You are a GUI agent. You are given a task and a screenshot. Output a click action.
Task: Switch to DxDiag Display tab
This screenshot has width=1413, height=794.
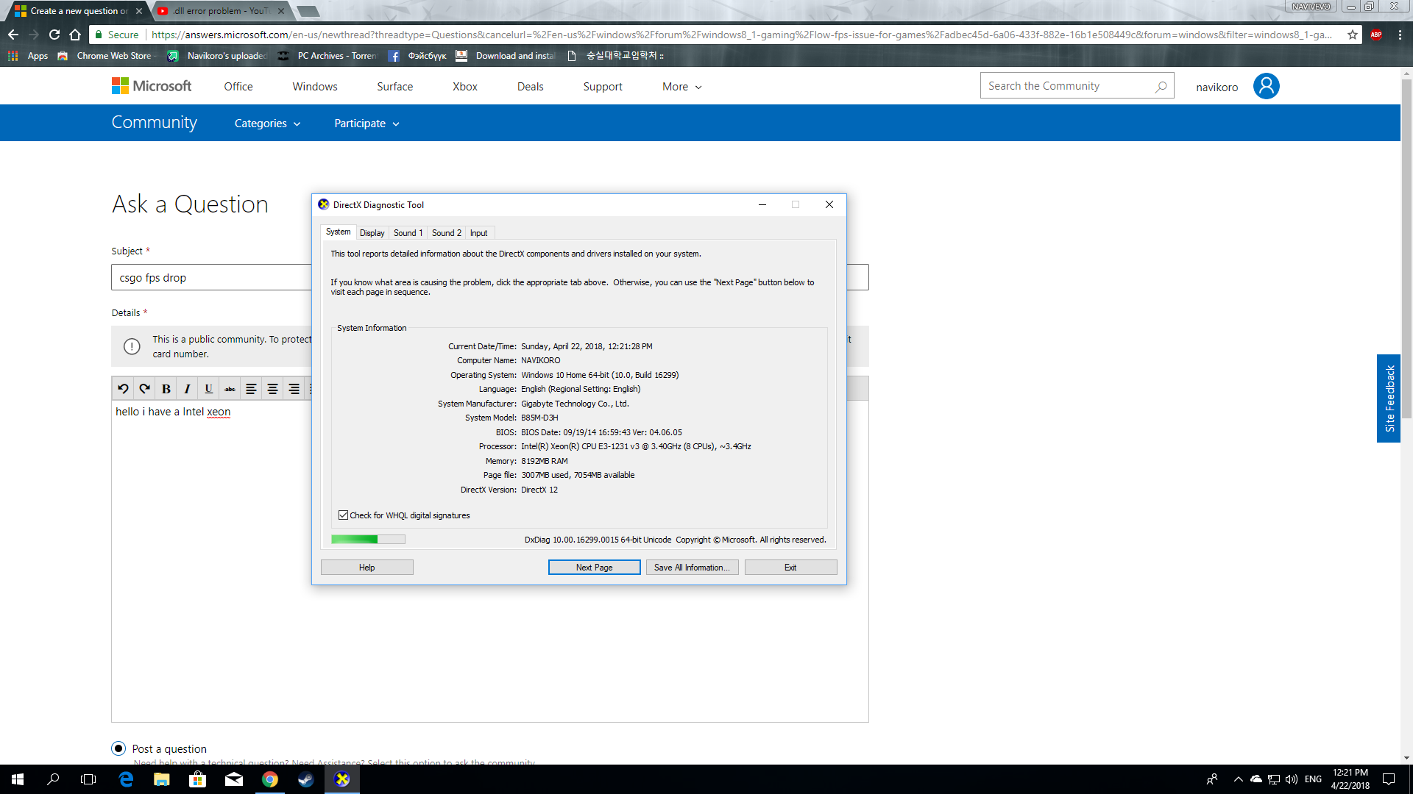coord(372,233)
